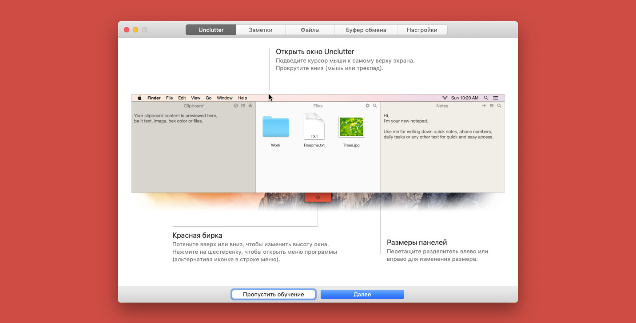
Task: Click the Размеры панелей heading
Action: pyautogui.click(x=417, y=243)
